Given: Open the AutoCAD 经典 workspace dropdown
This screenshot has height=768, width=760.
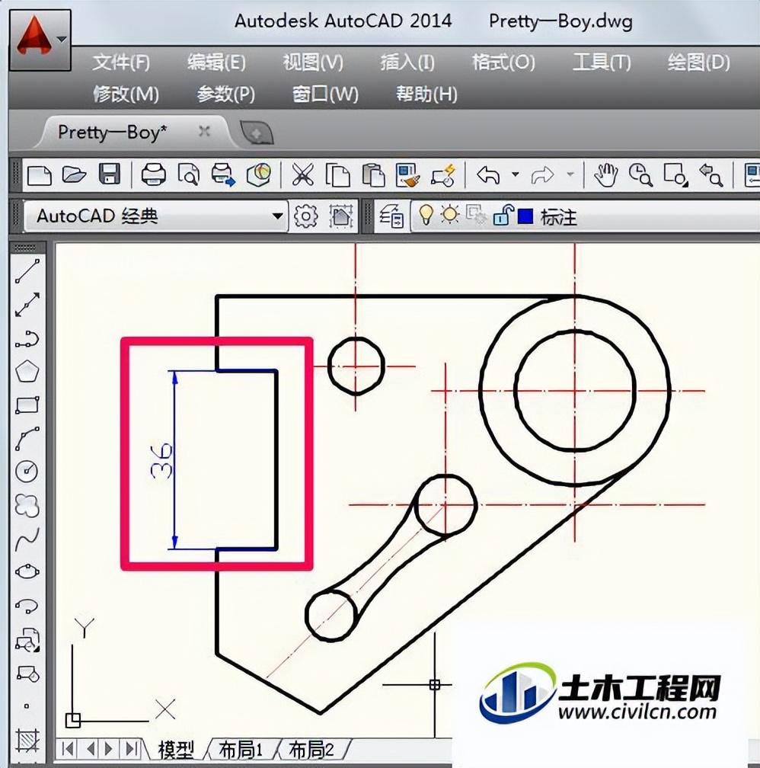Looking at the screenshot, I should coord(278,216).
